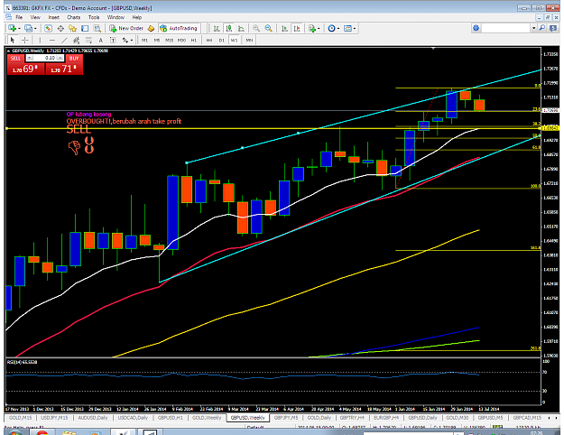Toggle AutoTrading on or off
Viewport: 564px width, 435px height.
click(179, 28)
